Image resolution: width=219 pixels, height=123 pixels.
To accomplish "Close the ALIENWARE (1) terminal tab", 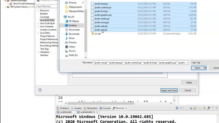I will pyautogui.click(x=97, y=112).
